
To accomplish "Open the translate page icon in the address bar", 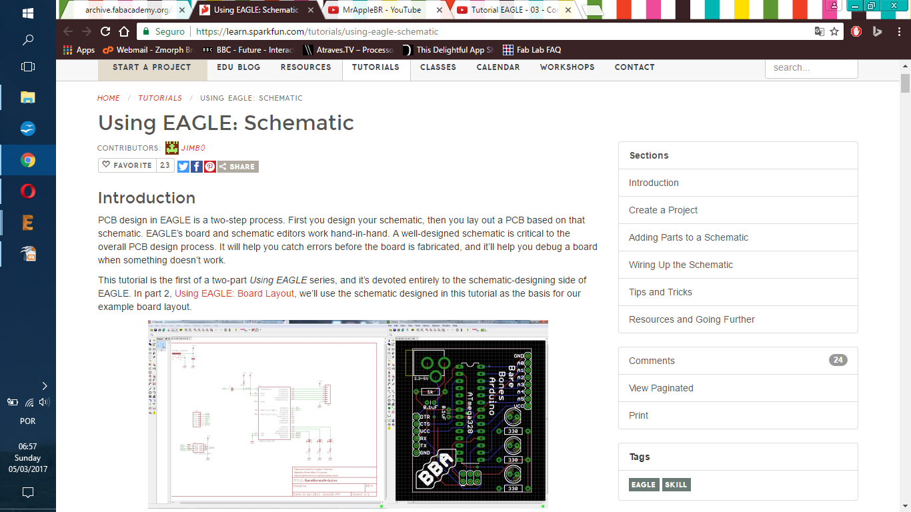I will (x=820, y=31).
